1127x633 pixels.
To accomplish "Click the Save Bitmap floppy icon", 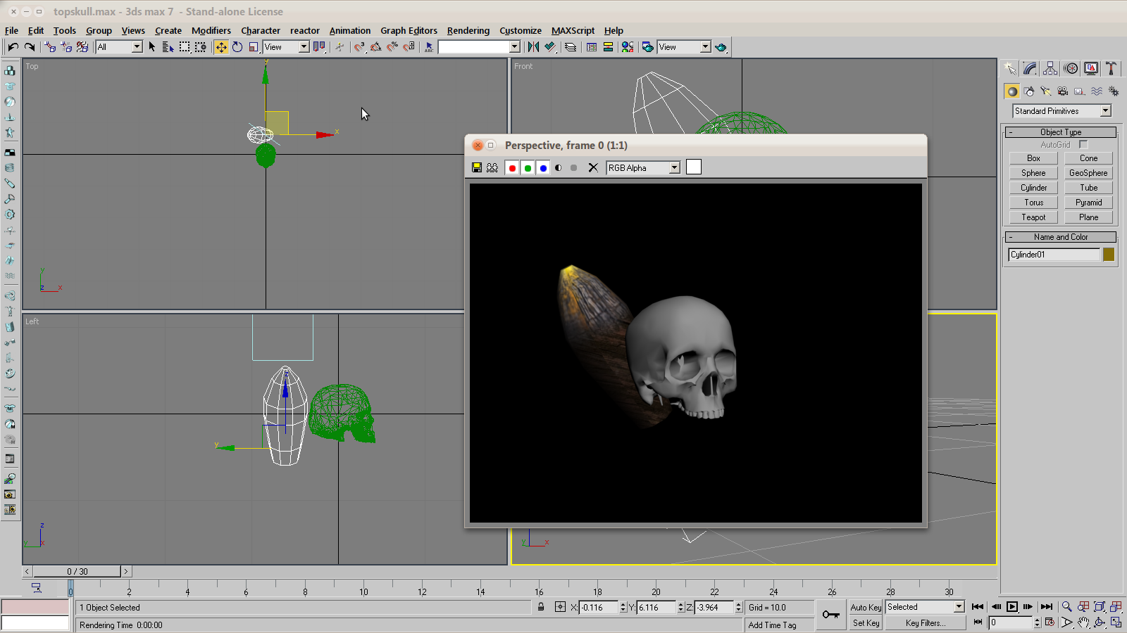I will click(x=477, y=167).
